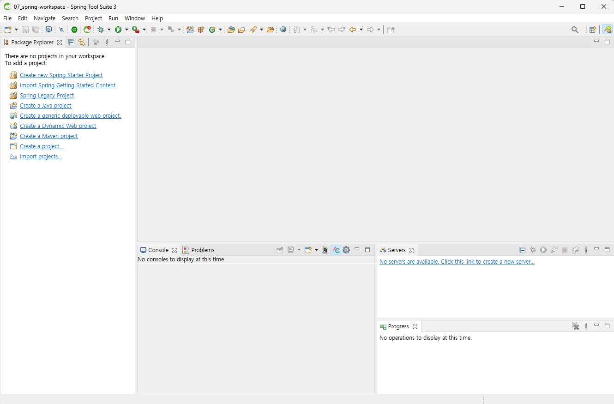Click the Console gear settings icon
The width and height of the screenshot is (614, 404).
tap(346, 250)
